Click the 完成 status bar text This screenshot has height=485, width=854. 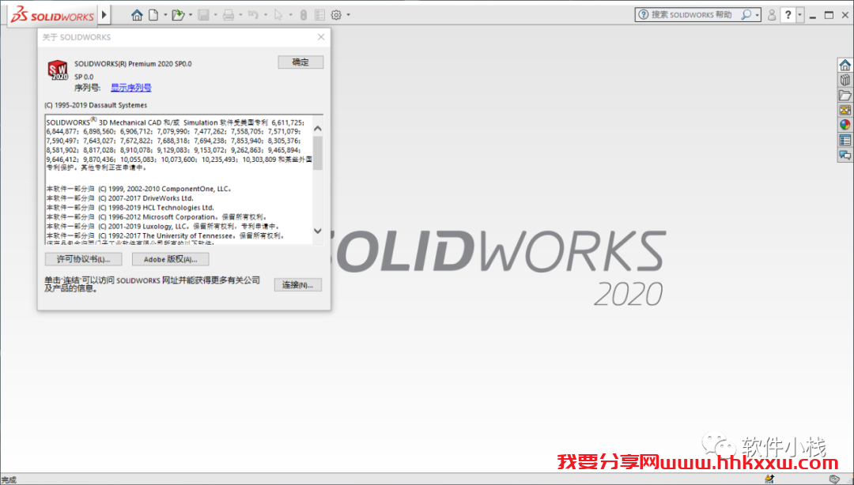[x=9, y=479]
